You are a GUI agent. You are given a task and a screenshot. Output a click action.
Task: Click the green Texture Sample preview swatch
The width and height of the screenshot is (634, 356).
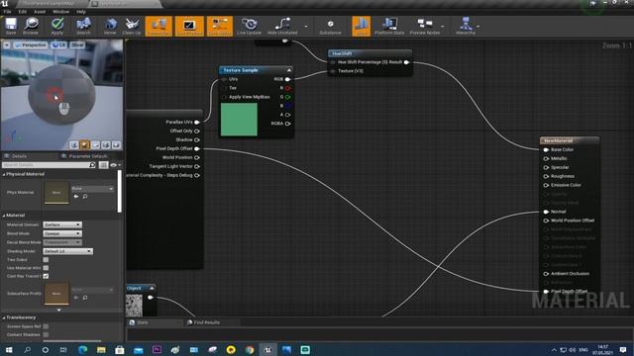(x=239, y=120)
